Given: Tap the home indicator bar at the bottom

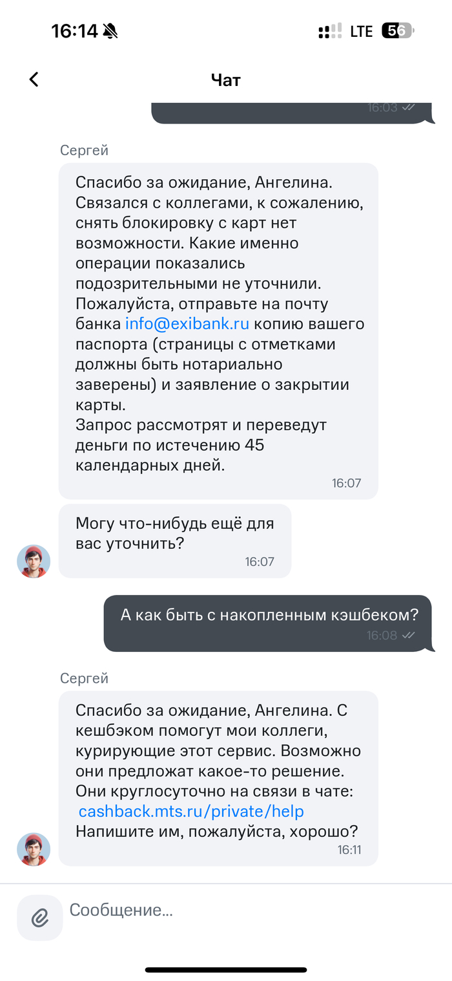Looking at the screenshot, I should (x=226, y=969).
